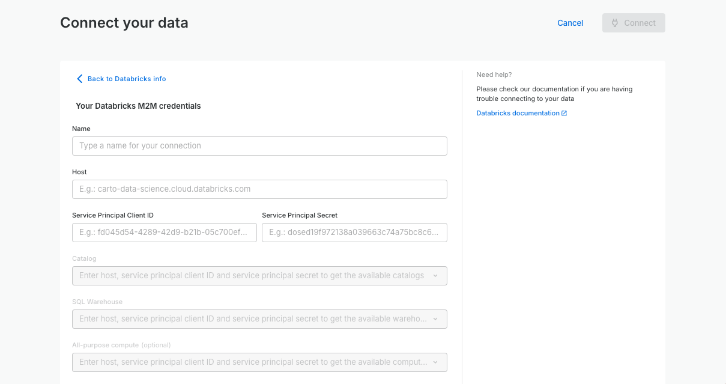This screenshot has width=726, height=384.
Task: Click the external link icon beside Databricks documentation
Action: point(564,113)
